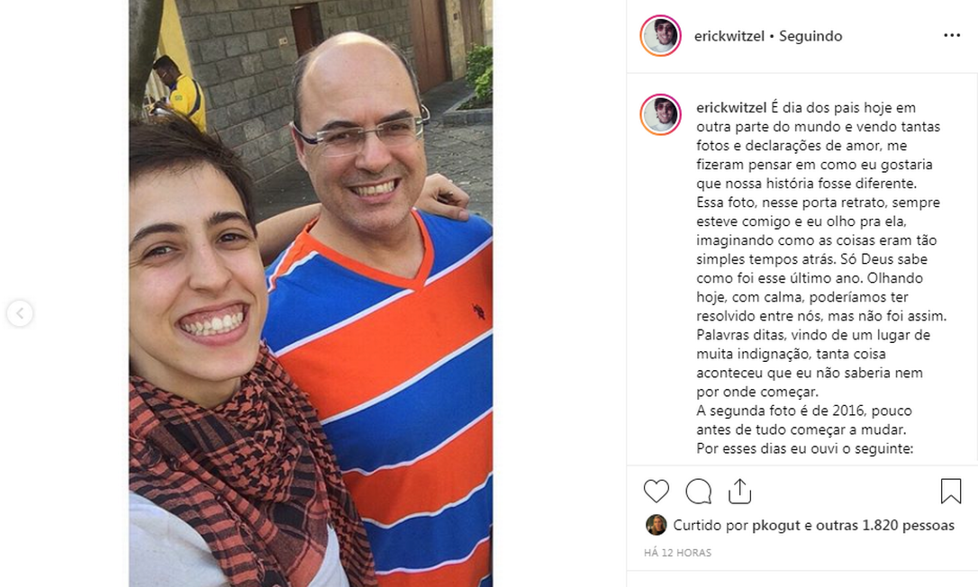The height and width of the screenshot is (587, 978).
Task: Like the post with the heart icon
Action: tap(657, 491)
